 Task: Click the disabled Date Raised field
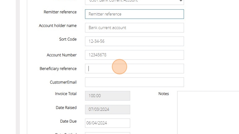point(107,109)
